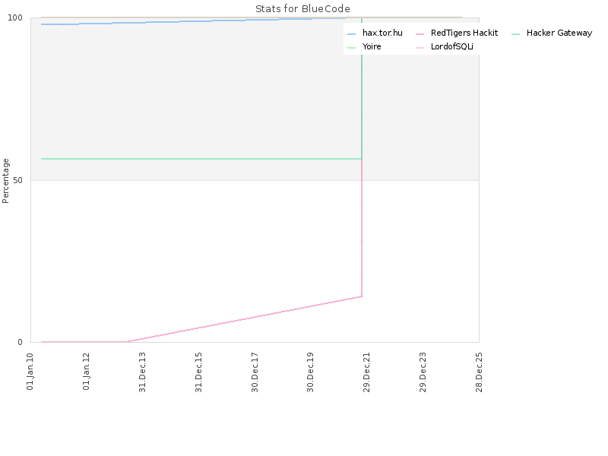Click the blue hax.tor.hu legend swatch
Viewport: 608px width, 456px height.
351,34
